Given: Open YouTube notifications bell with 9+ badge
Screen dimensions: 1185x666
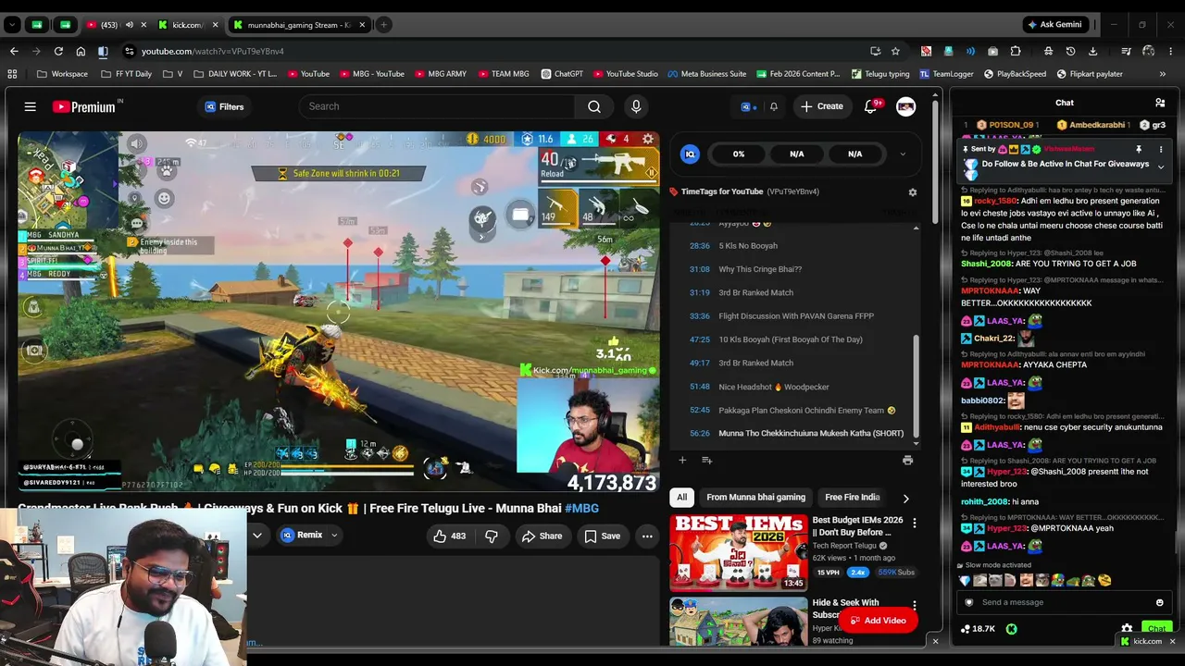Looking at the screenshot, I should [x=871, y=106].
